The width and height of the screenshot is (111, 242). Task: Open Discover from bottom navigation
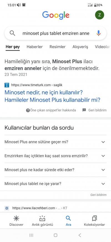[x=16, y=221]
